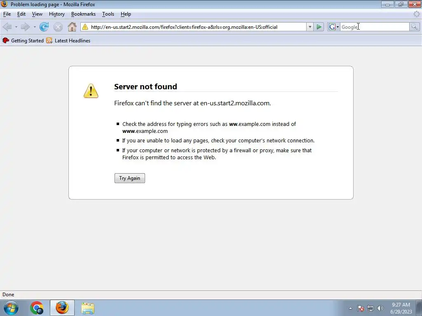Image resolution: width=422 pixels, height=316 pixels.
Task: Click the Try Again button
Action: pos(130,178)
